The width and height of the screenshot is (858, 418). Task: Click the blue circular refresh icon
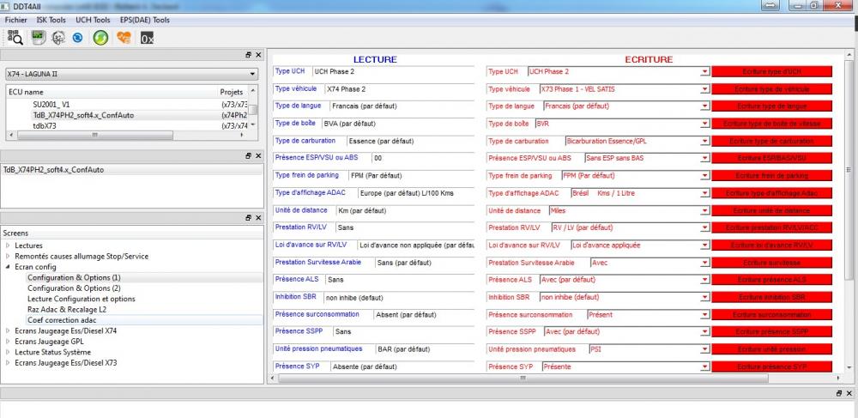(x=78, y=38)
